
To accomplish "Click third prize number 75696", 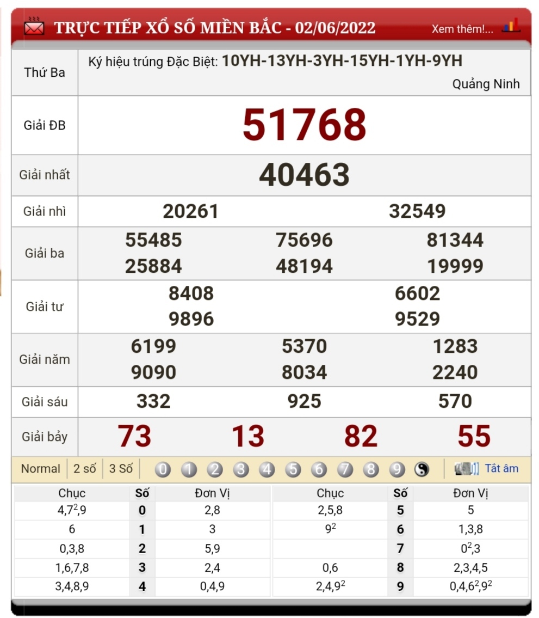I will pyautogui.click(x=305, y=240).
